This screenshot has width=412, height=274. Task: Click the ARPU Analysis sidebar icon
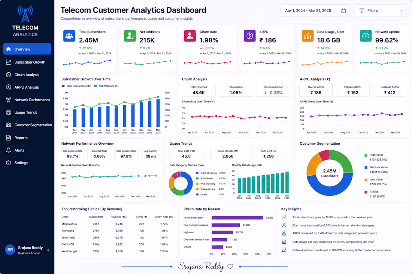8,87
